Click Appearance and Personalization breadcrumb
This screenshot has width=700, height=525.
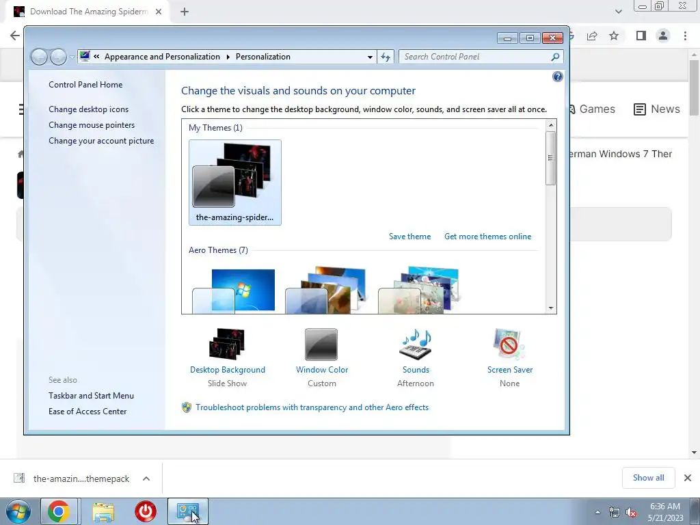point(162,57)
